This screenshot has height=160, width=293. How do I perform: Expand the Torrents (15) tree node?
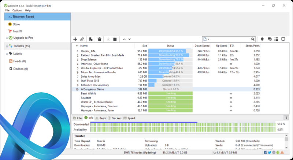[x=7, y=46]
